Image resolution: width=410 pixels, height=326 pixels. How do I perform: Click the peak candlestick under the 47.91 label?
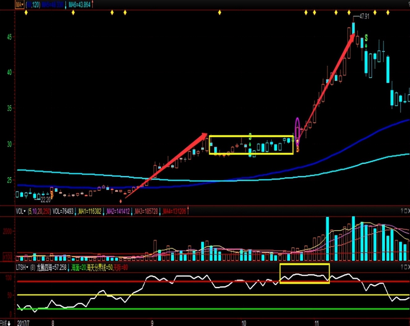click(353, 28)
